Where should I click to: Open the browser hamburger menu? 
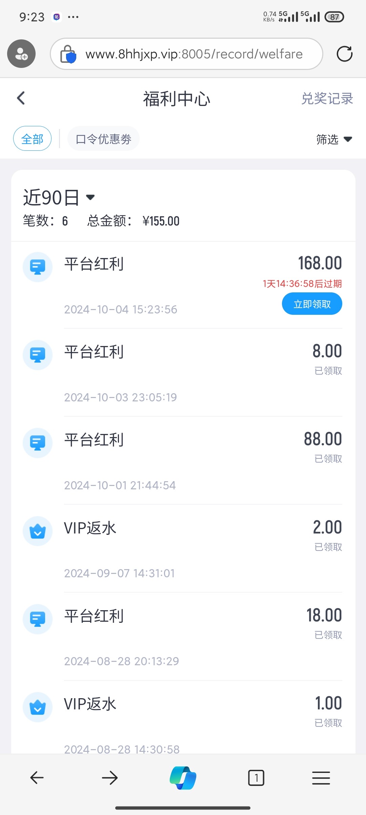coord(321,778)
